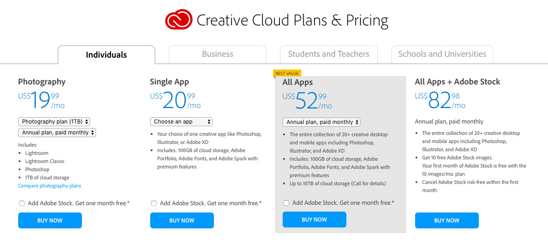This screenshot has width=548, height=247.
Task: Click the Photography US$19.99/mo price
Action: tap(42, 100)
